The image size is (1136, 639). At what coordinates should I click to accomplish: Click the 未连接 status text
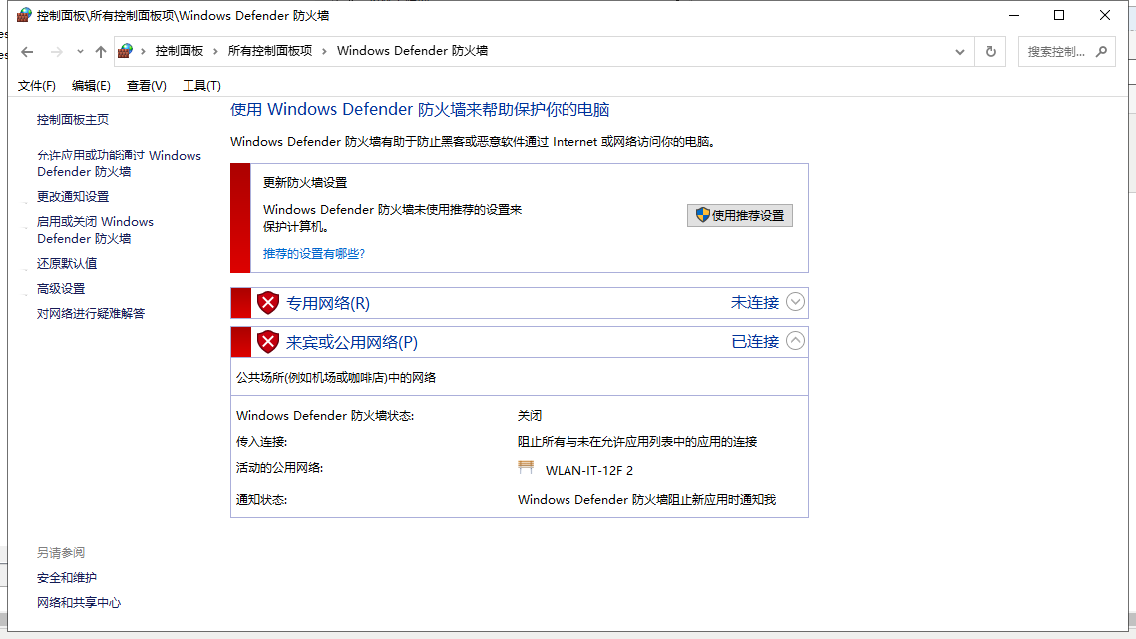point(755,303)
